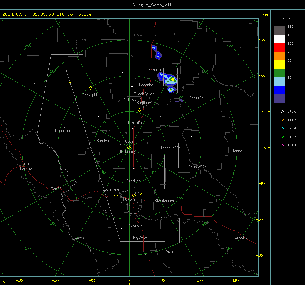Click the Drumheller town label
The image size is (305, 285).
click(x=199, y=167)
